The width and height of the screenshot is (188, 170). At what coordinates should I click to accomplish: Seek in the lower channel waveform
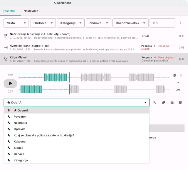point(94,89)
